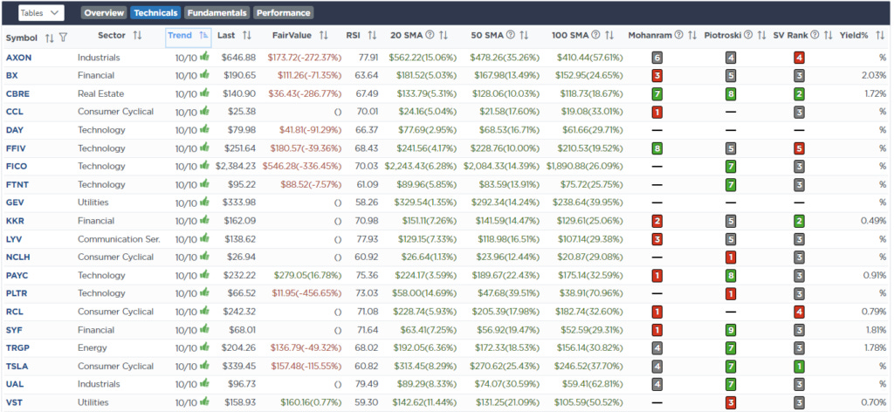The height and width of the screenshot is (412, 894).
Task: Click CBRE Piotroski score badge 8
Action: click(731, 94)
